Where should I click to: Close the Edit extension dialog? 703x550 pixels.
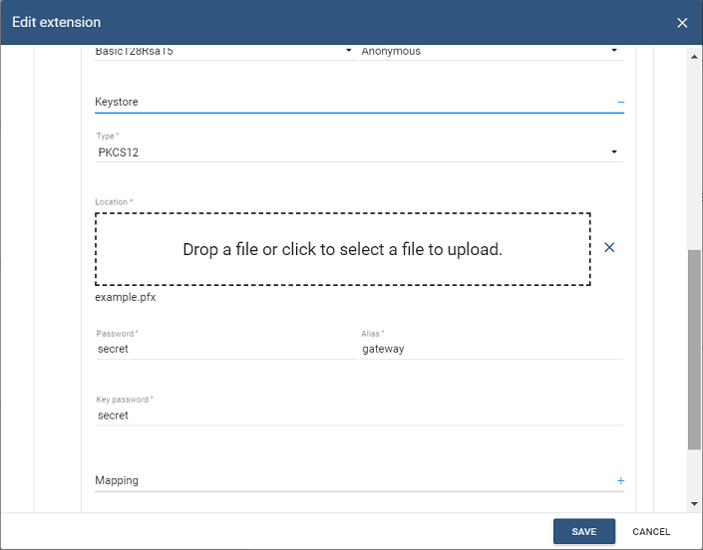tap(682, 23)
